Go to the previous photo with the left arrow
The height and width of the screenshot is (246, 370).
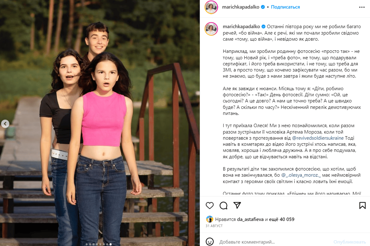pyautogui.click(x=5, y=124)
